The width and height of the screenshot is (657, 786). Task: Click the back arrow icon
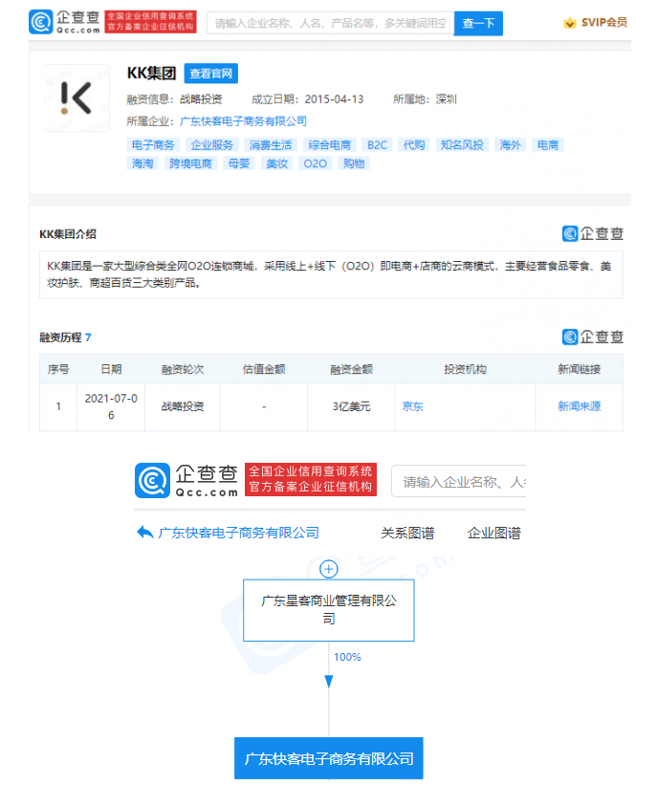[145, 533]
